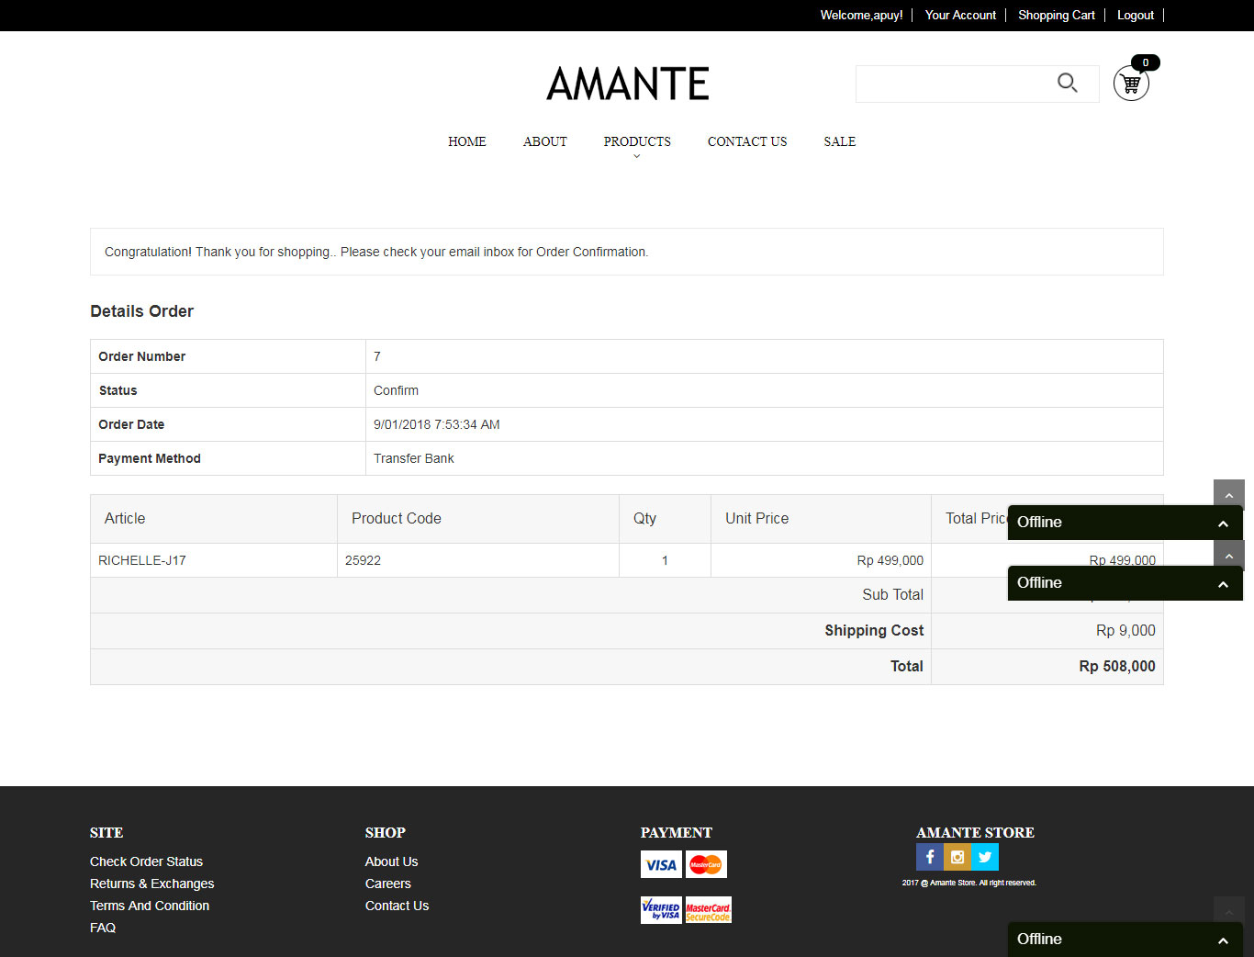Click order date 9/01/2018 7:53:34 AM

point(437,424)
